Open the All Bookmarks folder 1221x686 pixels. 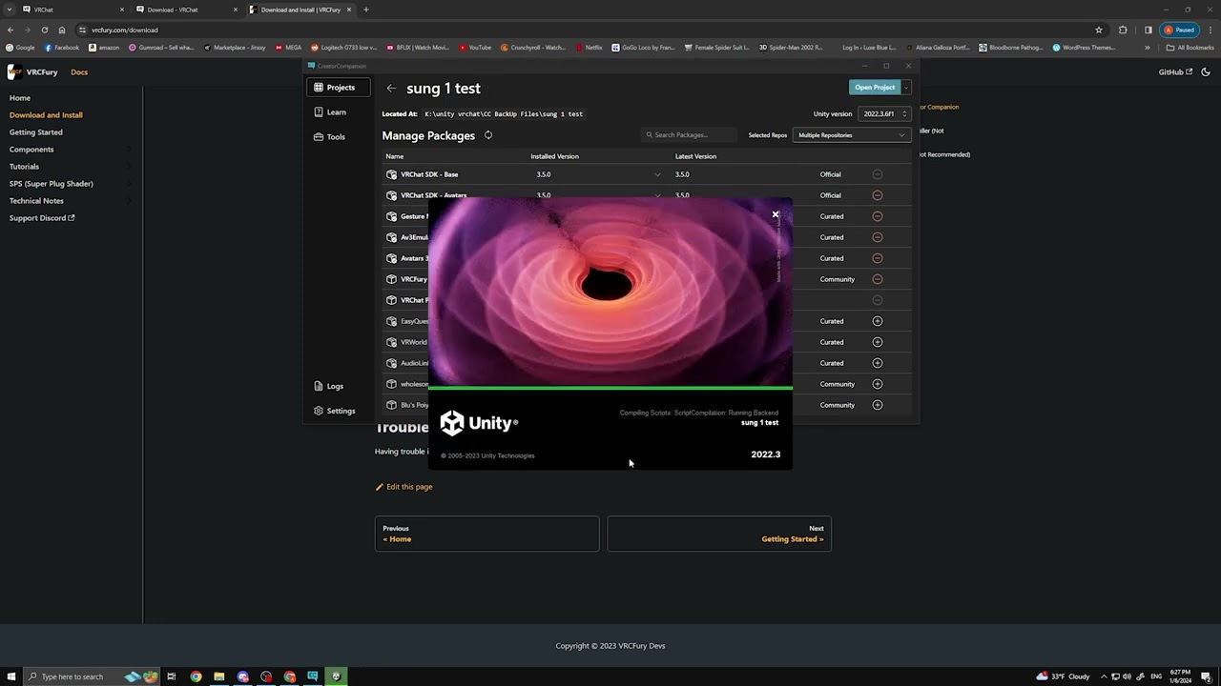[1190, 47]
